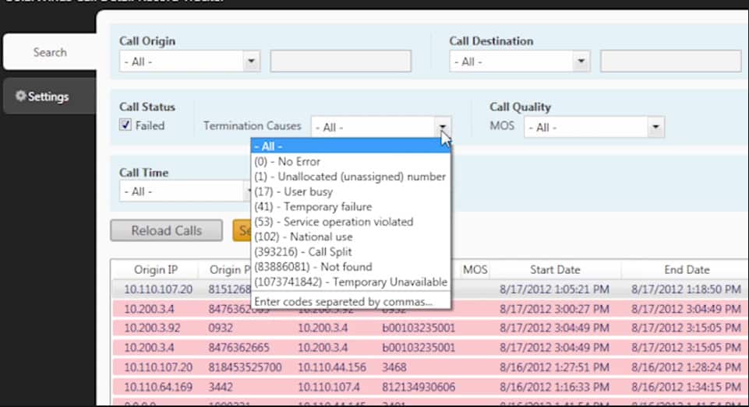Image resolution: width=749 pixels, height=407 pixels.
Task: Choose '(1073741842) - Temporary Unavailable'
Action: [351, 282]
